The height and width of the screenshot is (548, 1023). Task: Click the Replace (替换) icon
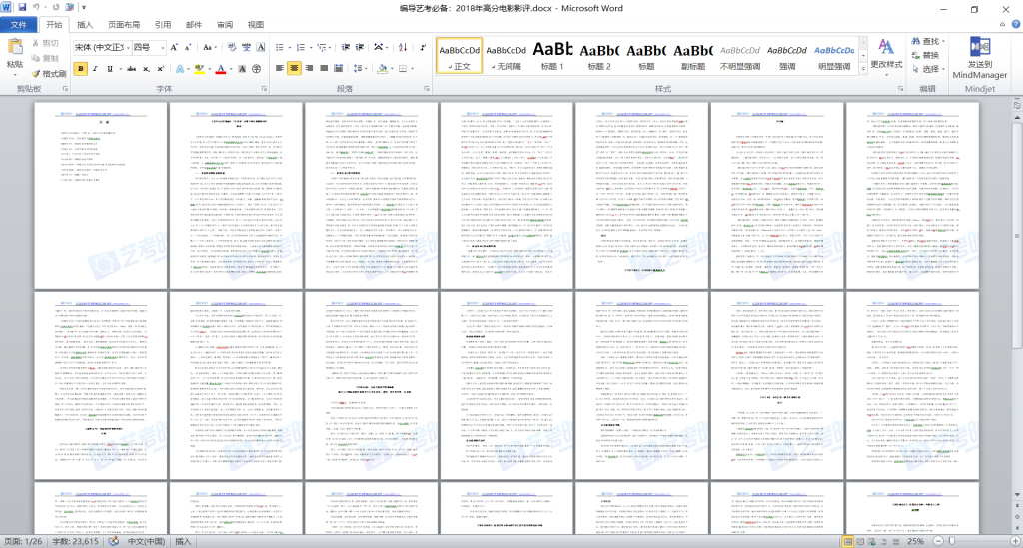(x=925, y=55)
